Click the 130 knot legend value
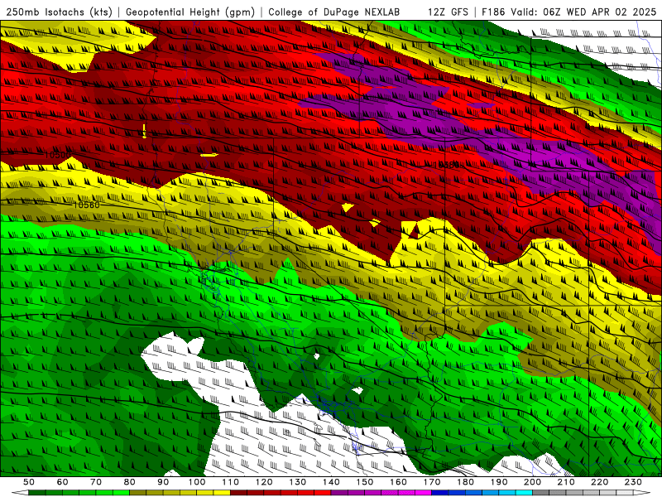This screenshot has width=662, height=497. [298, 482]
